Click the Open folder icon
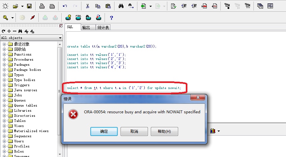This screenshot has height=157, width=286. (x=16, y=6)
